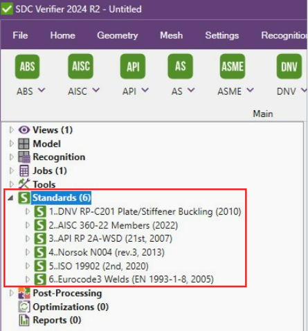Switch to the Home ribbon tab

(63, 35)
